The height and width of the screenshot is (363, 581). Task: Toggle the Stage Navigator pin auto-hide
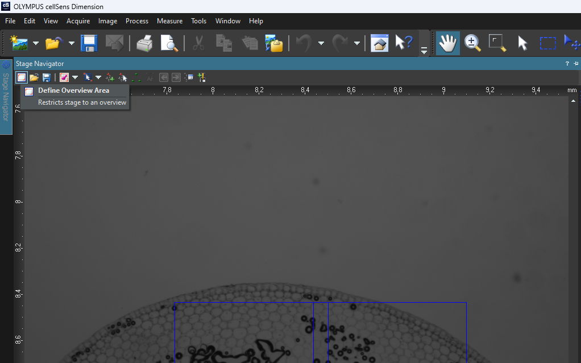576,64
